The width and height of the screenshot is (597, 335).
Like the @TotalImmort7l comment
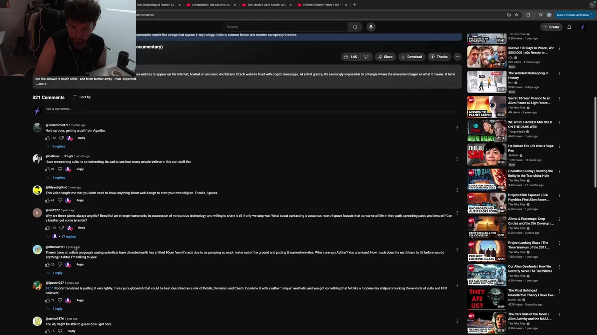coord(48,138)
